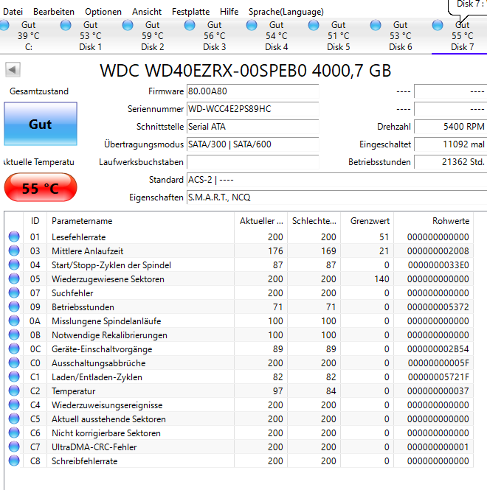Go to previous disk with left arrow

point(13,69)
